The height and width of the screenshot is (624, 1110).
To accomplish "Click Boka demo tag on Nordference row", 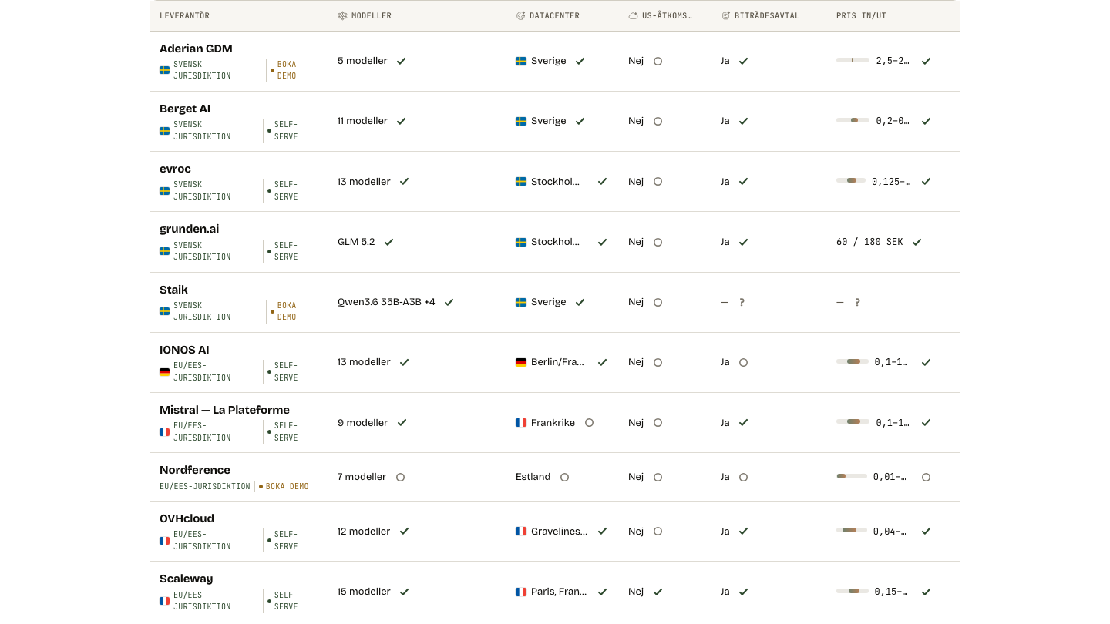I will coord(284,487).
